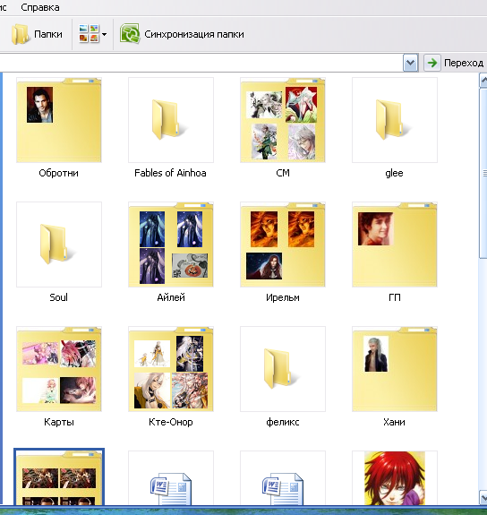Select the Fables of Ainhoa folder icon

coord(171,120)
